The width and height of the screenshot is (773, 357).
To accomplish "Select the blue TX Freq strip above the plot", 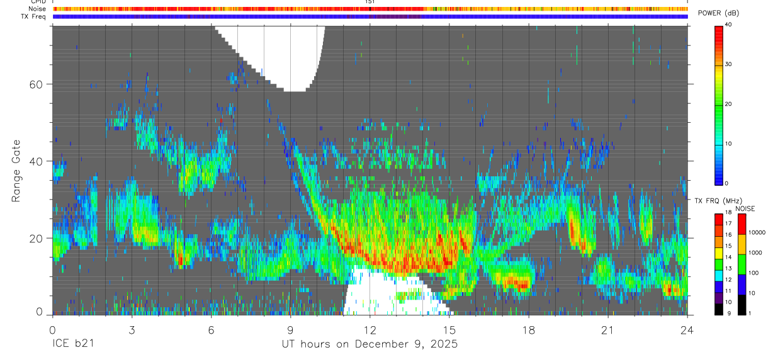I will [x=370, y=16].
